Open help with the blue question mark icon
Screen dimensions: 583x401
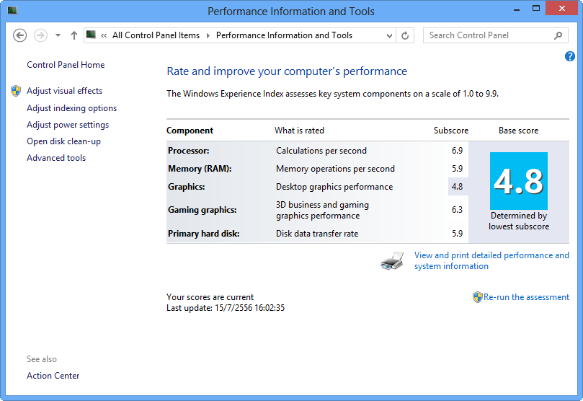pos(569,56)
